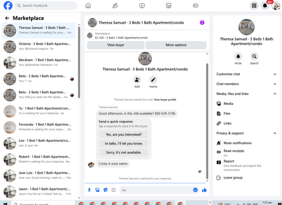Open the Fernanda 1 Bed conversation

(x=39, y=127)
